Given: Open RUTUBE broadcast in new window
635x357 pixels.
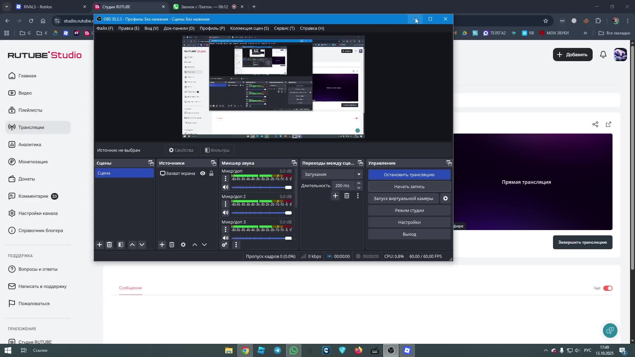Looking at the screenshot, I should click(609, 124).
